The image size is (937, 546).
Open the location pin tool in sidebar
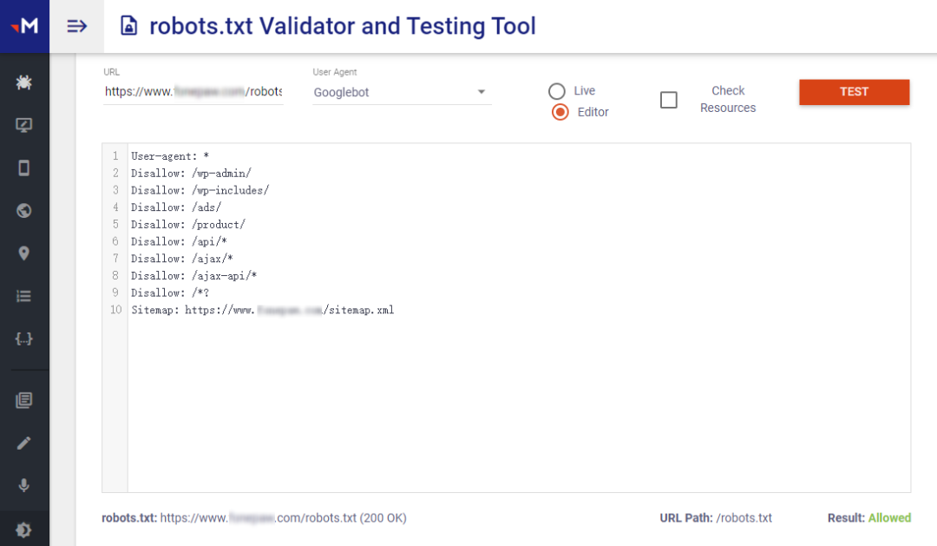pos(24,253)
